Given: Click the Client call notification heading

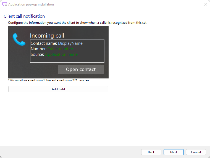Looking at the screenshot, I should (x=24, y=16).
